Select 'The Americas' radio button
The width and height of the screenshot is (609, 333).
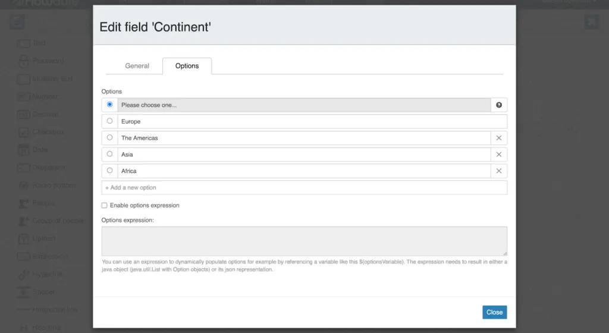[109, 137]
